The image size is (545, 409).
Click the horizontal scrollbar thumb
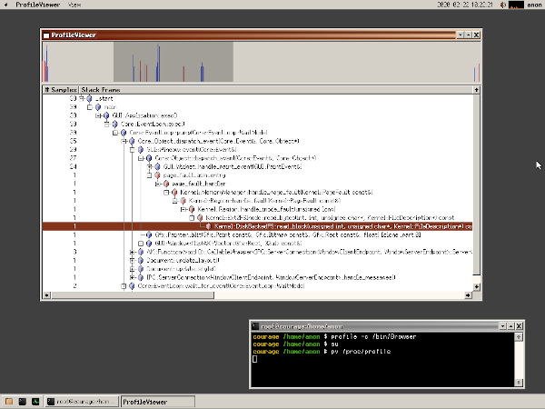pos(133,295)
